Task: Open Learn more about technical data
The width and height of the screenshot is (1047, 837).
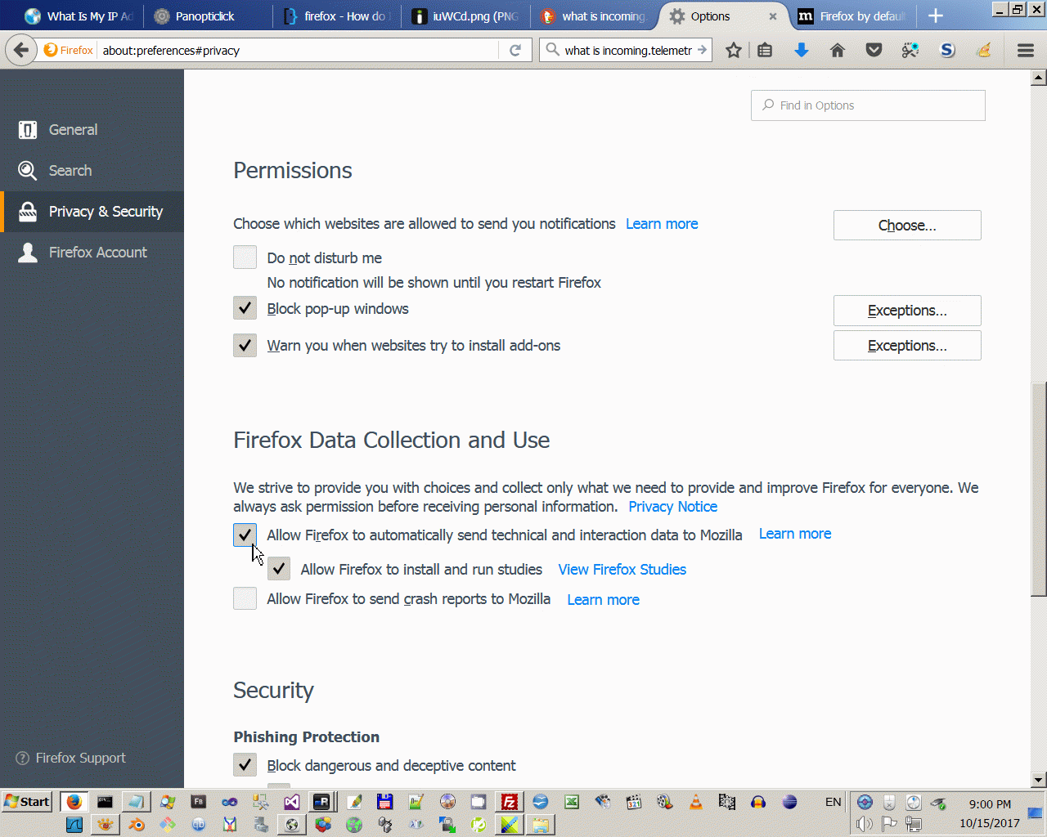Action: pyautogui.click(x=795, y=534)
